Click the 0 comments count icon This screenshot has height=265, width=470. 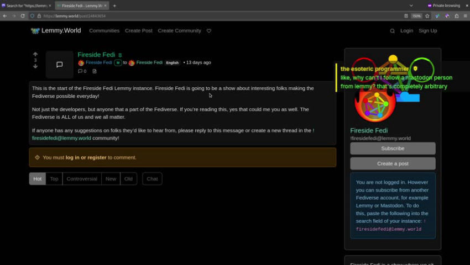[82, 71]
